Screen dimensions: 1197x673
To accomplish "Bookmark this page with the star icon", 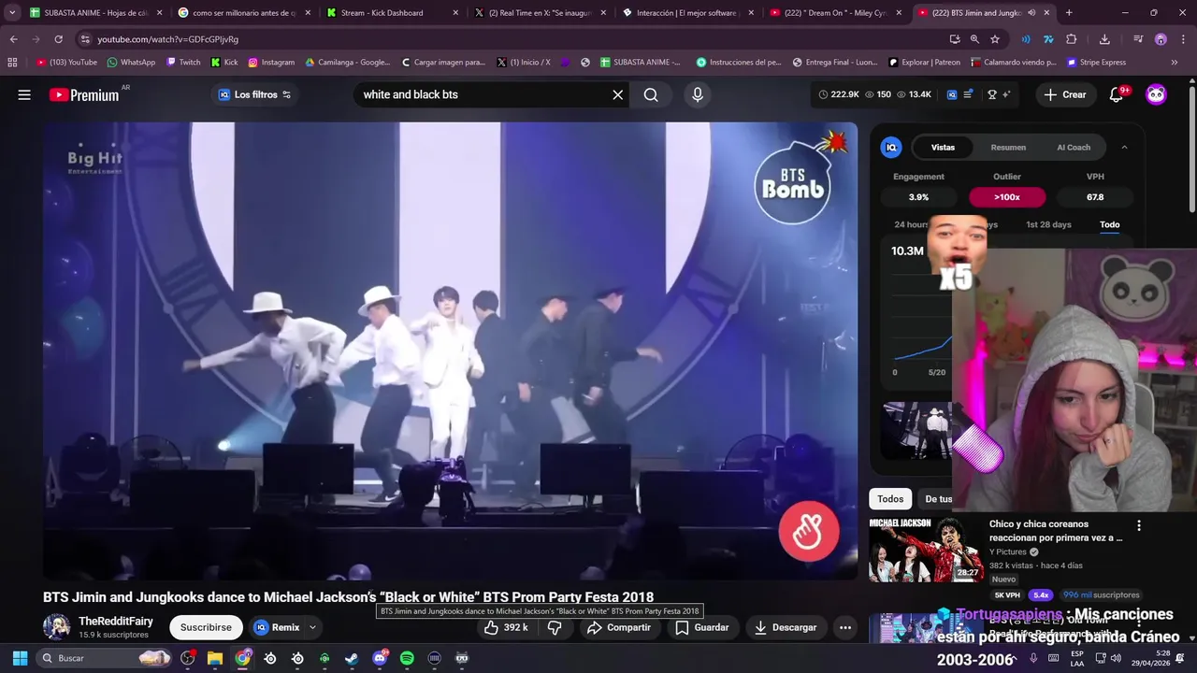I will coord(995,39).
